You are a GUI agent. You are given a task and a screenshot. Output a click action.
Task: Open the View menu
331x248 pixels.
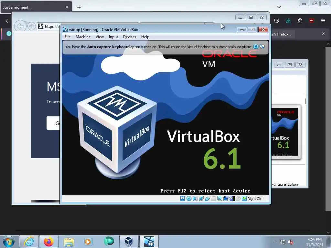click(x=100, y=37)
